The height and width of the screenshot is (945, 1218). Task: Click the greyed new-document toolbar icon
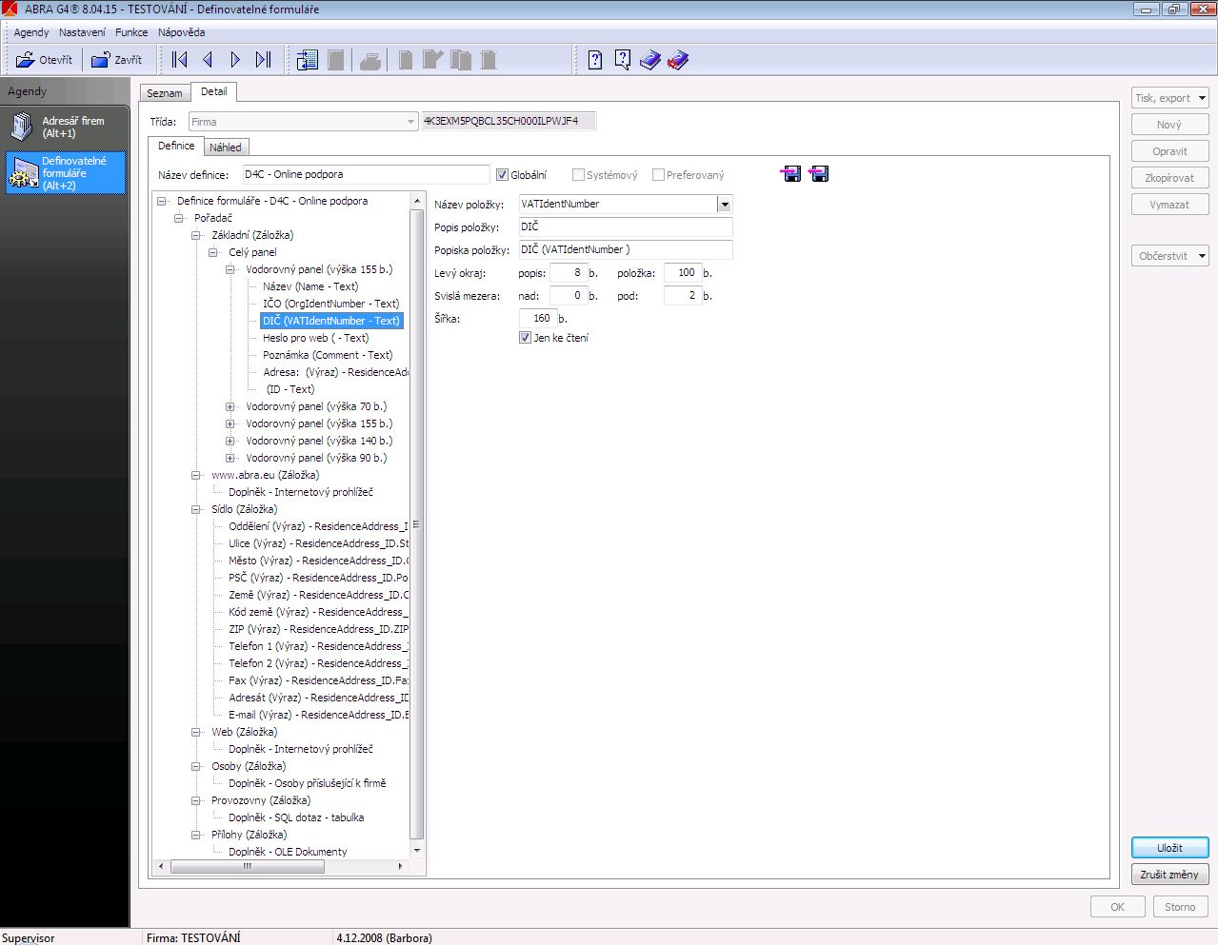(406, 61)
